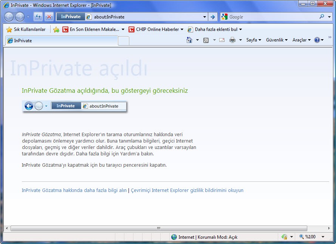Click the magnifier search button
Image resolution: width=336 pixels, height=244 pixels.
click(322, 17)
